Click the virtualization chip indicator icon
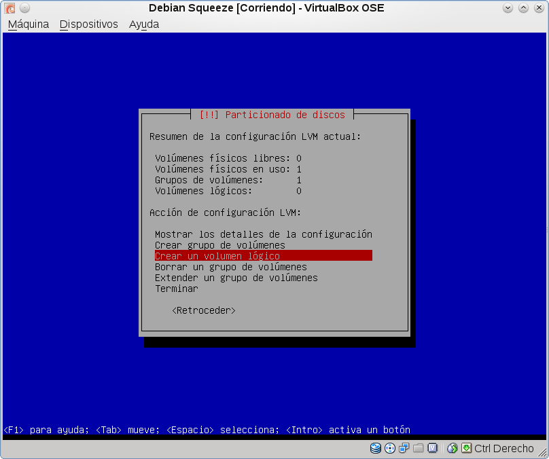 click(432, 448)
